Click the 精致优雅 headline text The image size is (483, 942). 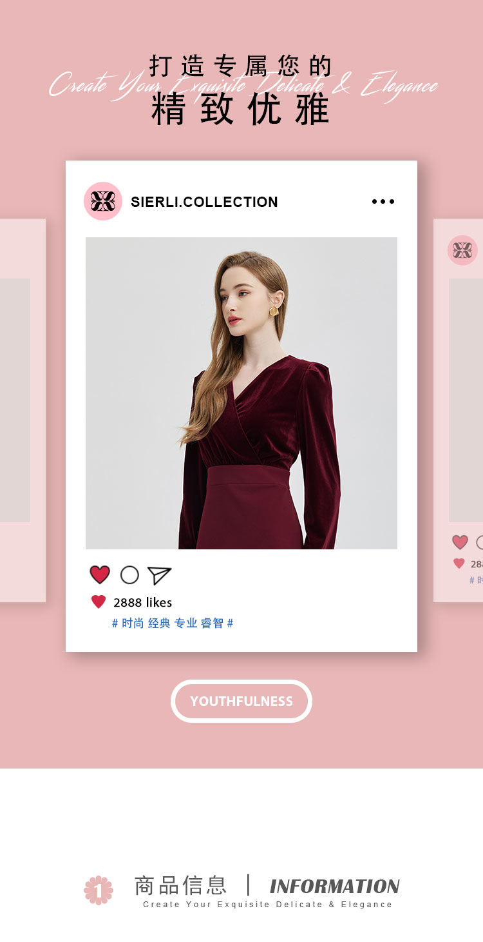click(x=241, y=110)
